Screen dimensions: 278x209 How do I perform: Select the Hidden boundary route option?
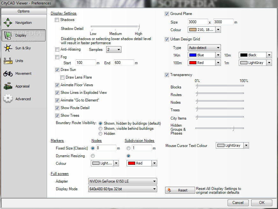click(x=100, y=134)
